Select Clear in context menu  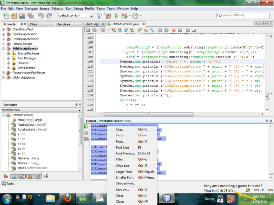pos(132,195)
